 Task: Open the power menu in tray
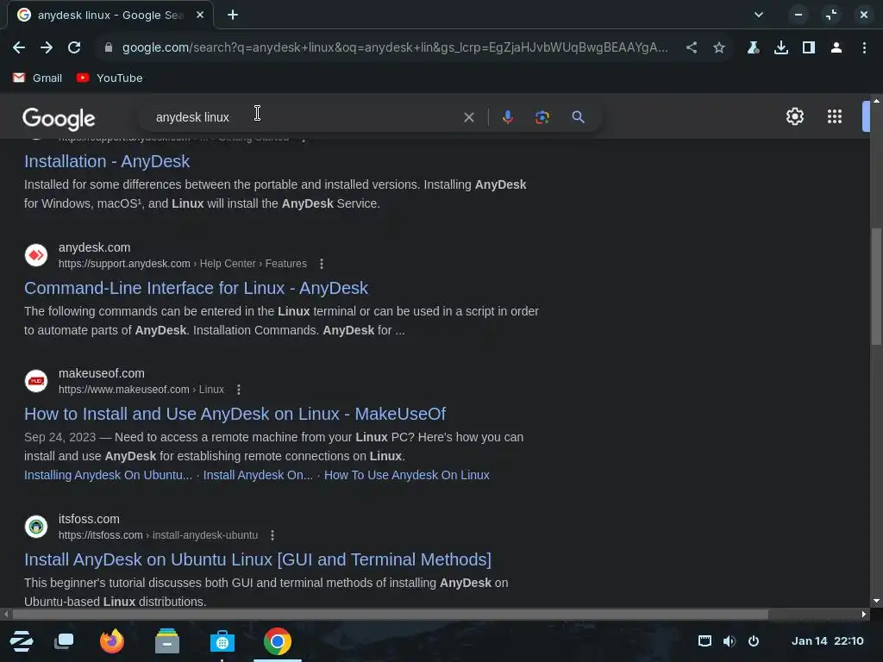(x=754, y=641)
